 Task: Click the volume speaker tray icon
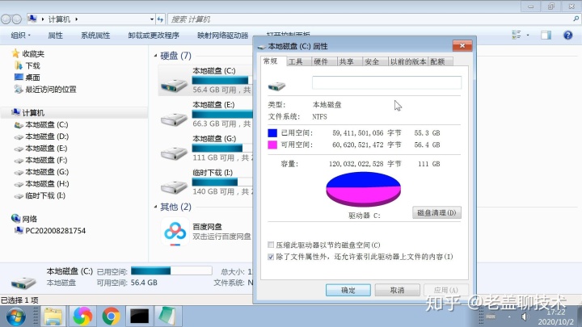point(525,317)
